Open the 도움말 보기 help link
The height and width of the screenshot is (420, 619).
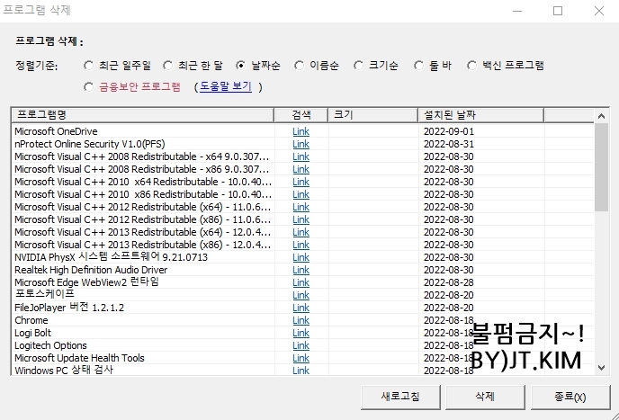point(225,87)
